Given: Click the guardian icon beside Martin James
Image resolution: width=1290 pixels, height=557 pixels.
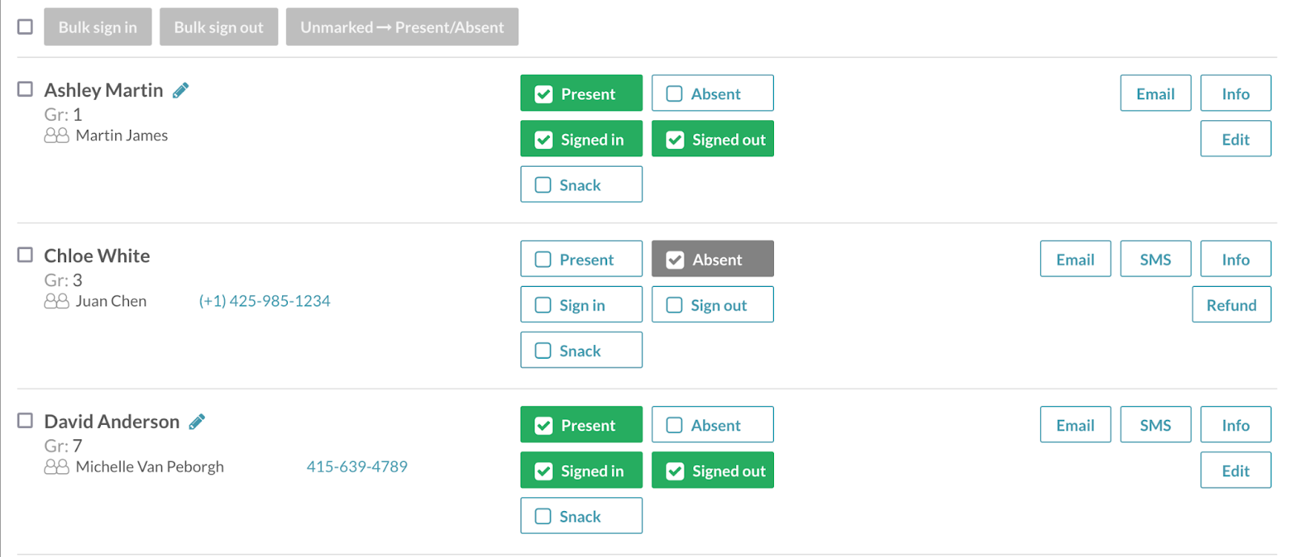Looking at the screenshot, I should [56, 135].
